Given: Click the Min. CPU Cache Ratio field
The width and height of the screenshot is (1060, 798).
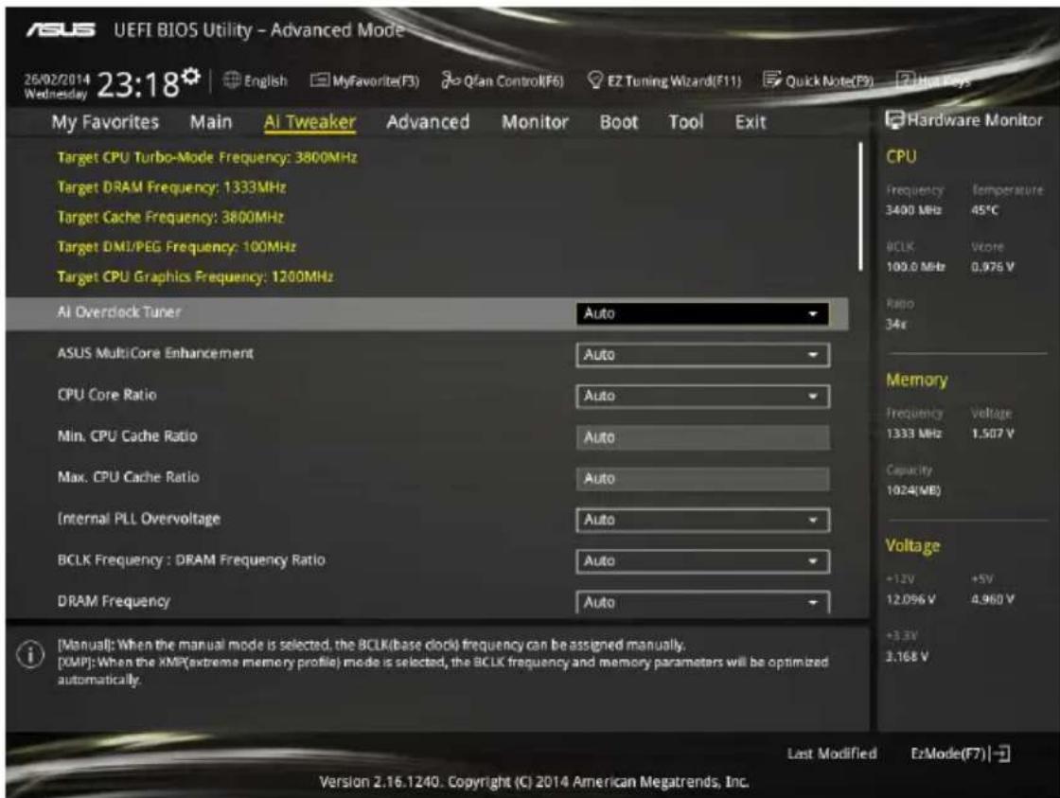Looking at the screenshot, I should click(x=702, y=437).
